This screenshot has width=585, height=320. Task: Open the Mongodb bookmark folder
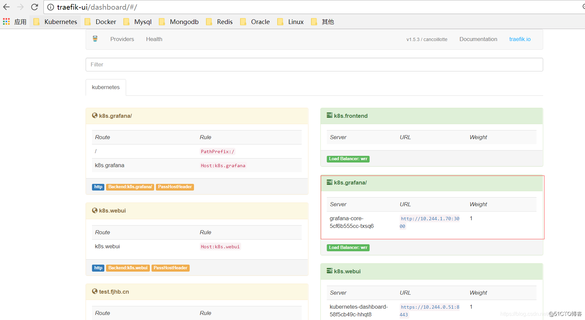pyautogui.click(x=179, y=22)
